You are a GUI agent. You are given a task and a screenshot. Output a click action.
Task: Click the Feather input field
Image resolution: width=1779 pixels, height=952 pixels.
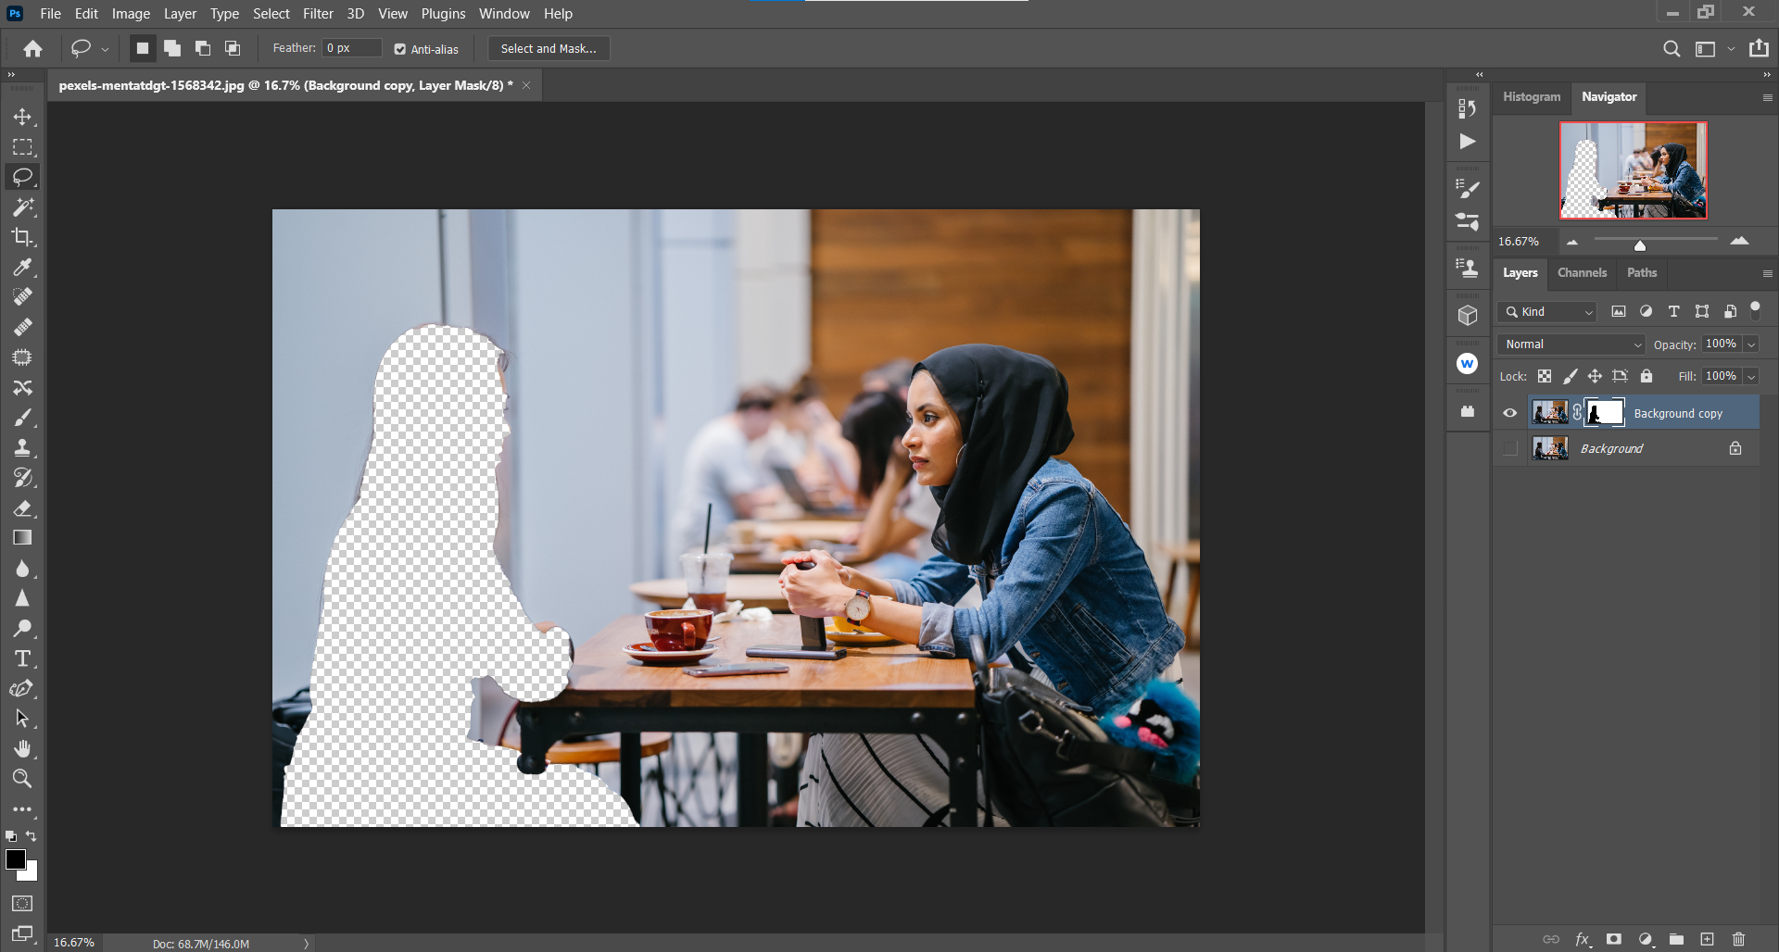click(351, 48)
